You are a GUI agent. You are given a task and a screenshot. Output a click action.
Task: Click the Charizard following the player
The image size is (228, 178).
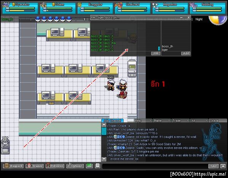coord(122,95)
